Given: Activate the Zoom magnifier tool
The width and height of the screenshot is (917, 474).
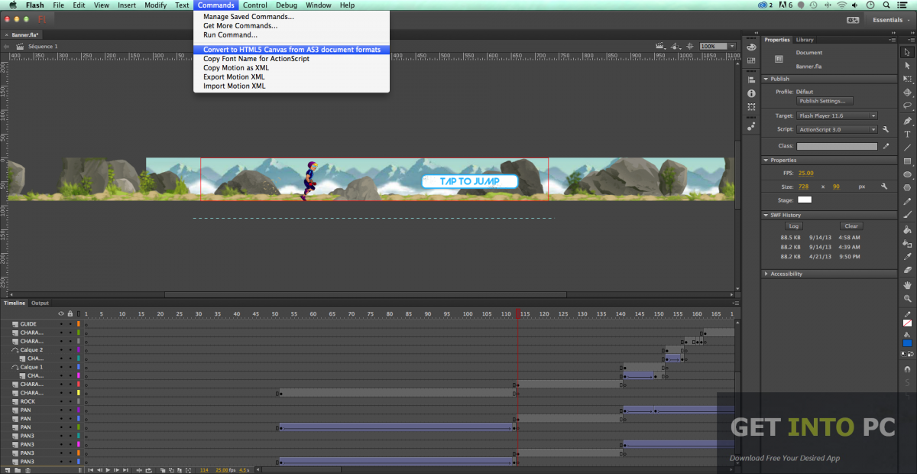Looking at the screenshot, I should 907,299.
